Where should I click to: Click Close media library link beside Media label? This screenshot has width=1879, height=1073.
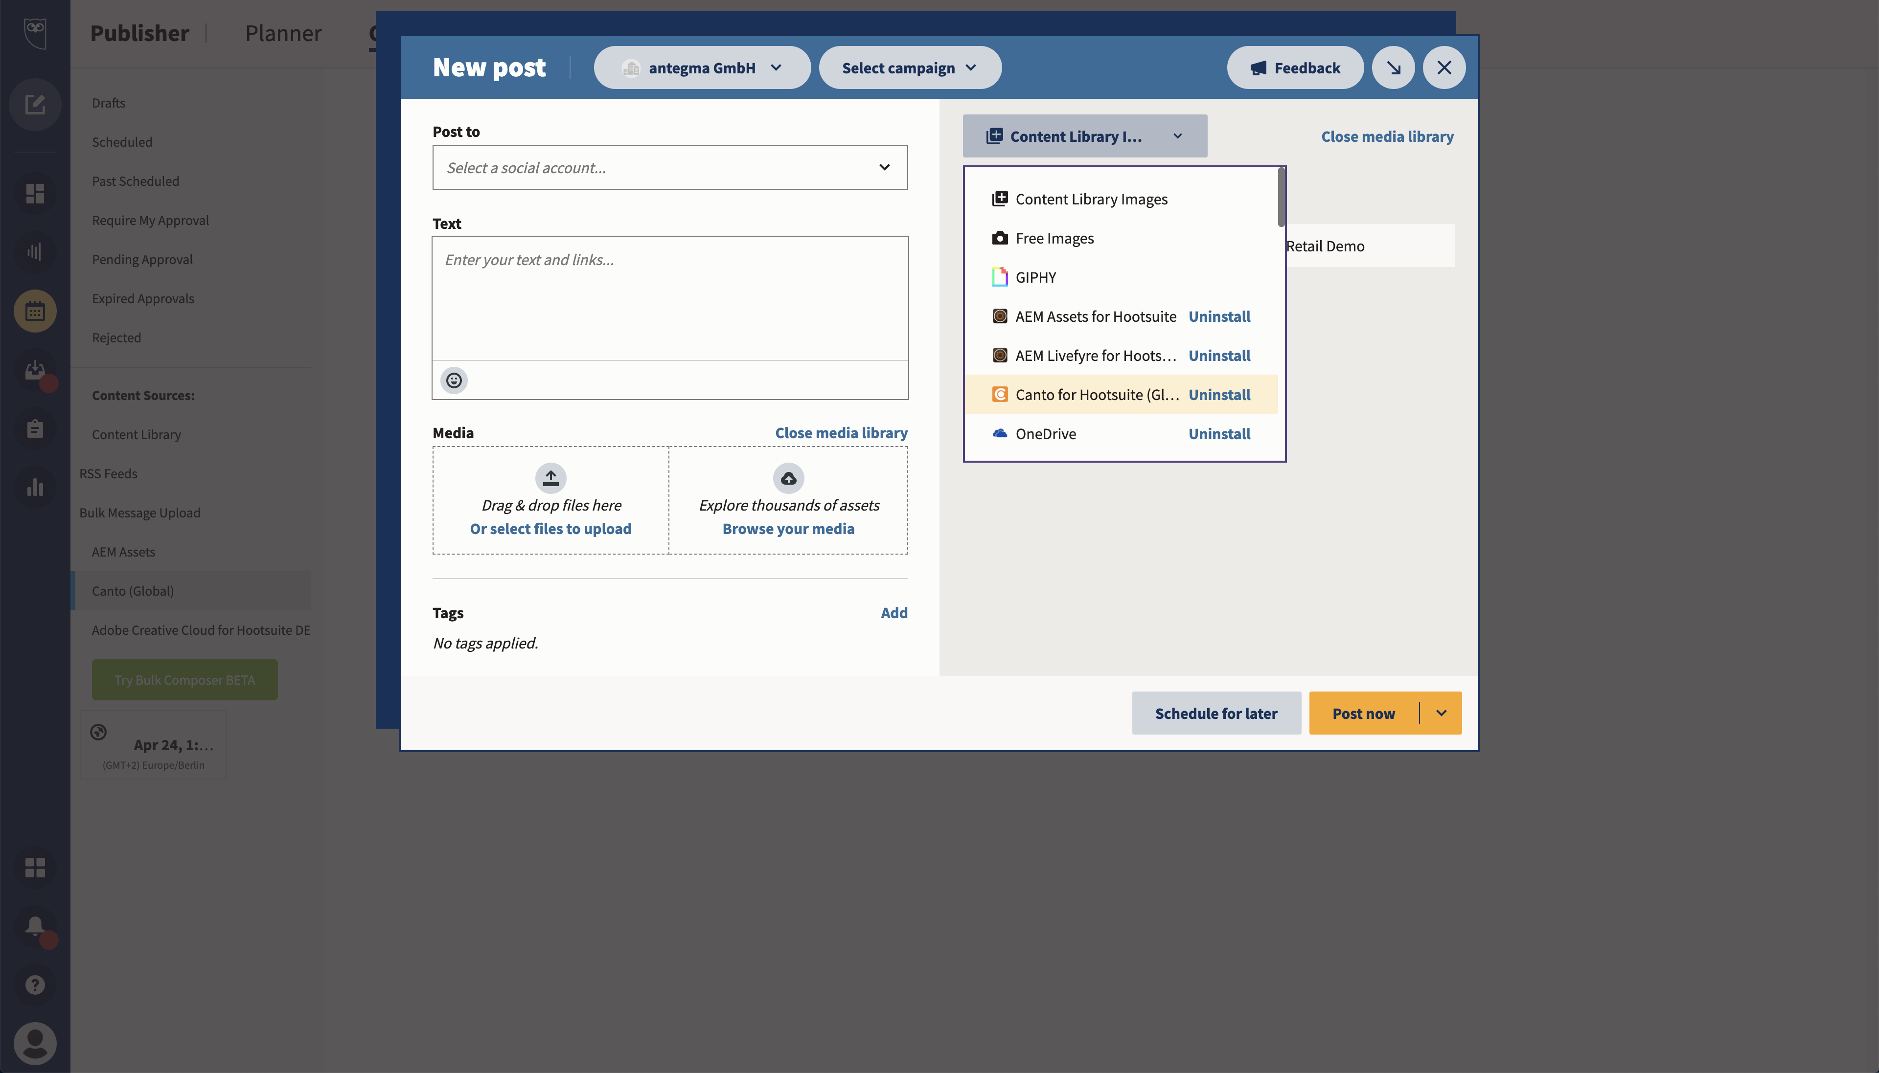(841, 433)
